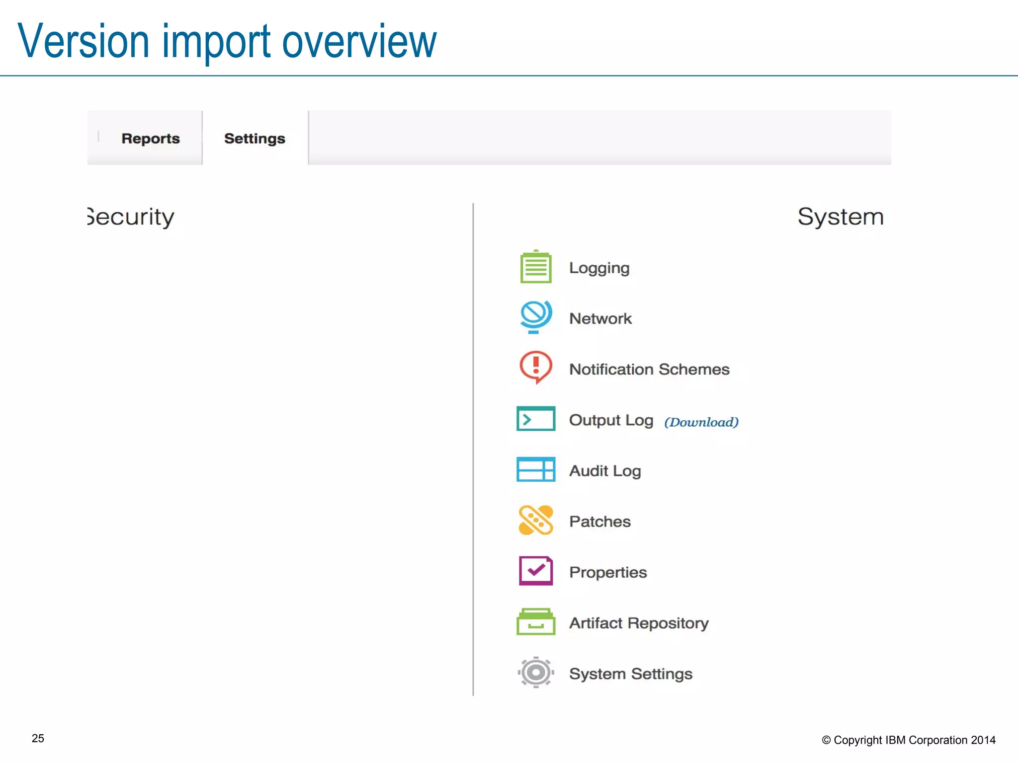Open the Patches page
Image resolution: width=1018 pixels, height=763 pixels.
point(600,522)
